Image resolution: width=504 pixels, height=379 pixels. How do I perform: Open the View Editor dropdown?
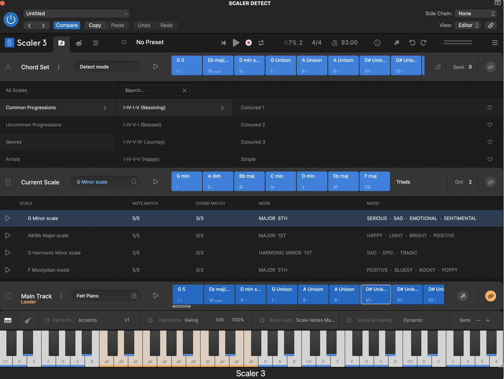[468, 25]
